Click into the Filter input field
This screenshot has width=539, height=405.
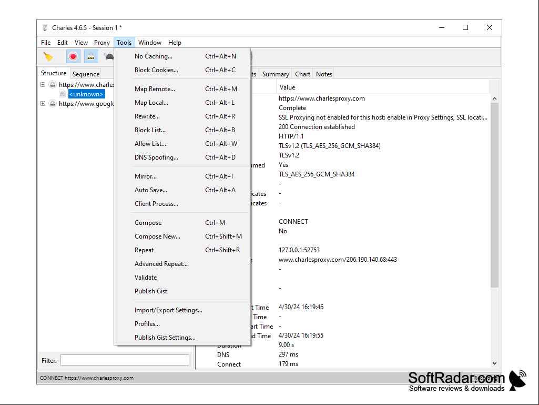pyautogui.click(x=125, y=360)
